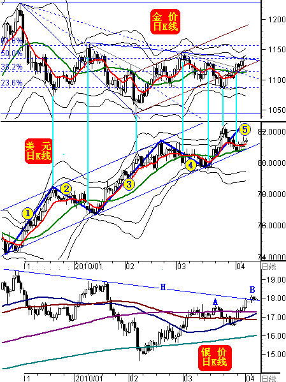Click 2010/01 on the dollar chart date axis
Image resolution: width=286 pixels, height=382 pixels.
[89, 267]
